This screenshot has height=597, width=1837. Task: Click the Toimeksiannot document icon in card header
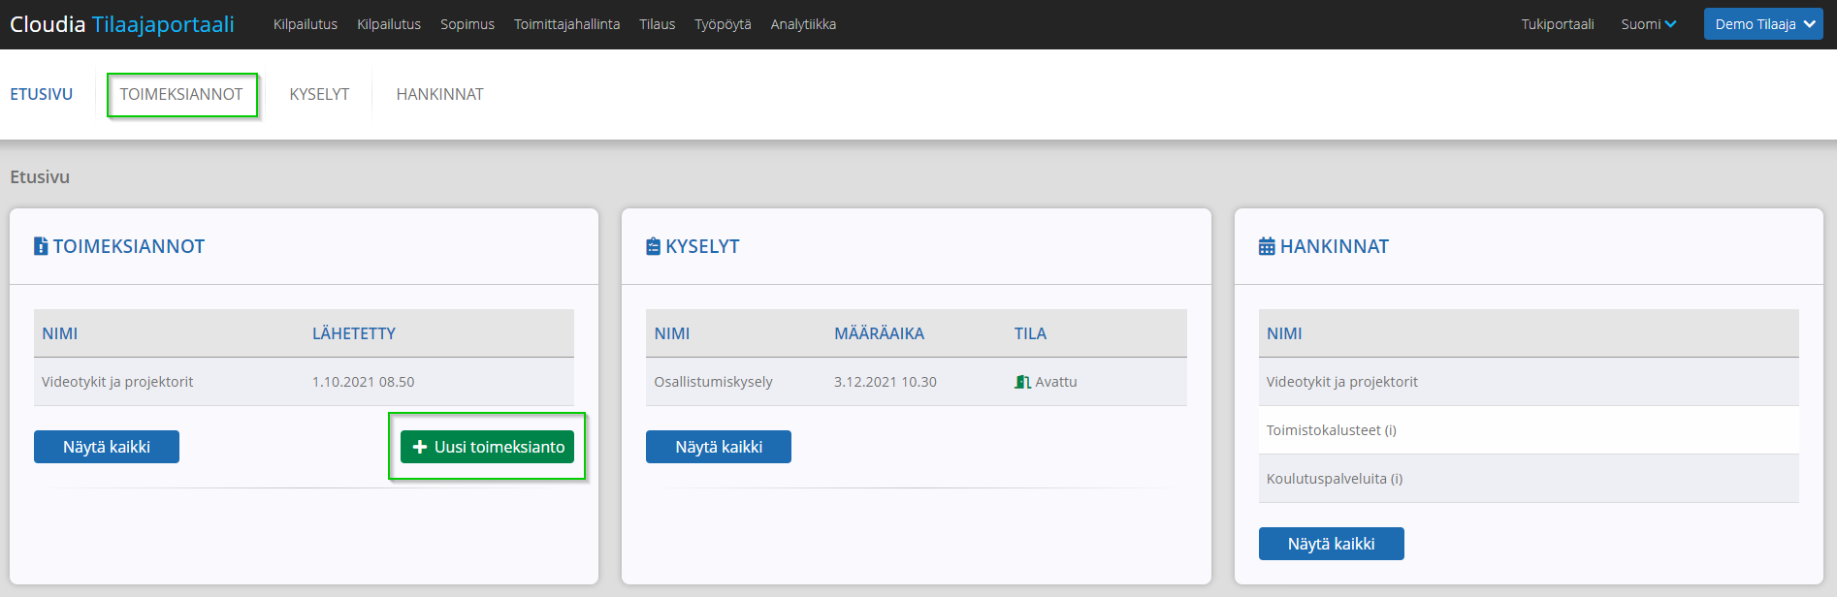tap(41, 246)
